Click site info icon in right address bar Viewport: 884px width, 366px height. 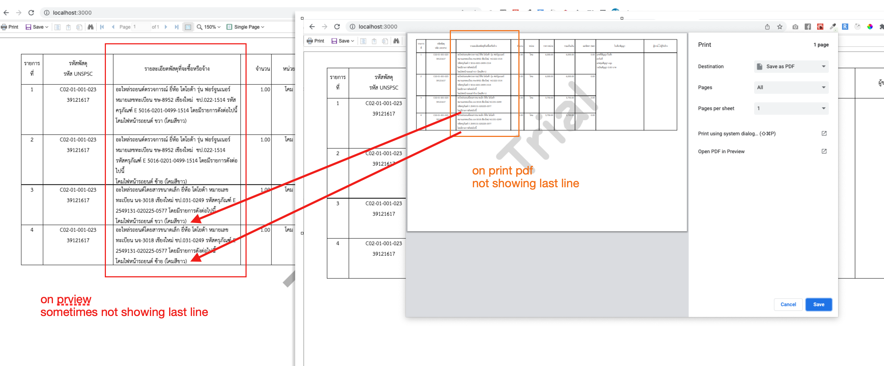352,27
